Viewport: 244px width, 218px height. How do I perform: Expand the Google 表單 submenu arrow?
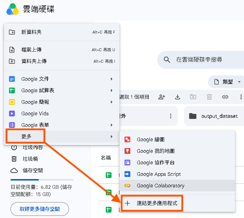[112, 125]
